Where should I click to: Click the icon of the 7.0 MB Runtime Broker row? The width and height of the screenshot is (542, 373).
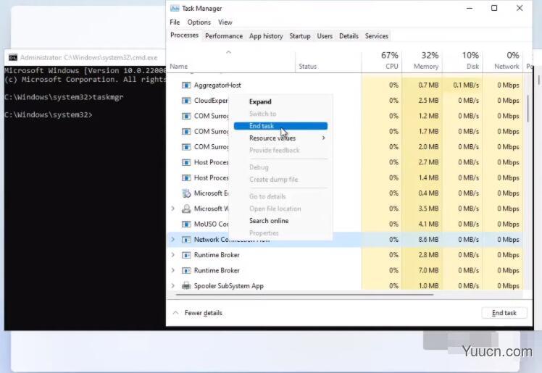point(186,270)
